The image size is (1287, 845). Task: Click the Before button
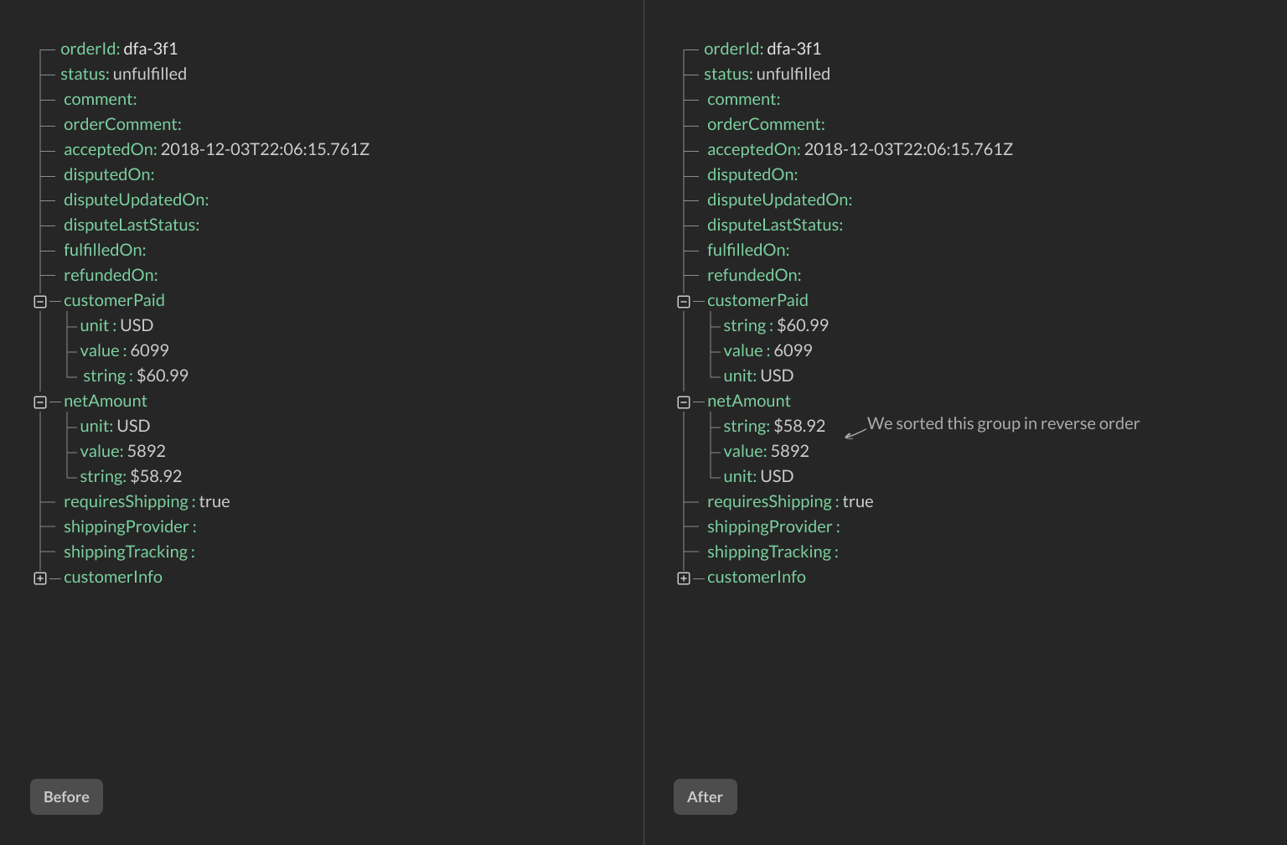[66, 796]
